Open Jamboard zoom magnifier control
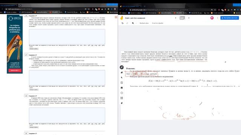Viewport: 241px width, 135px height. pos(133,23)
